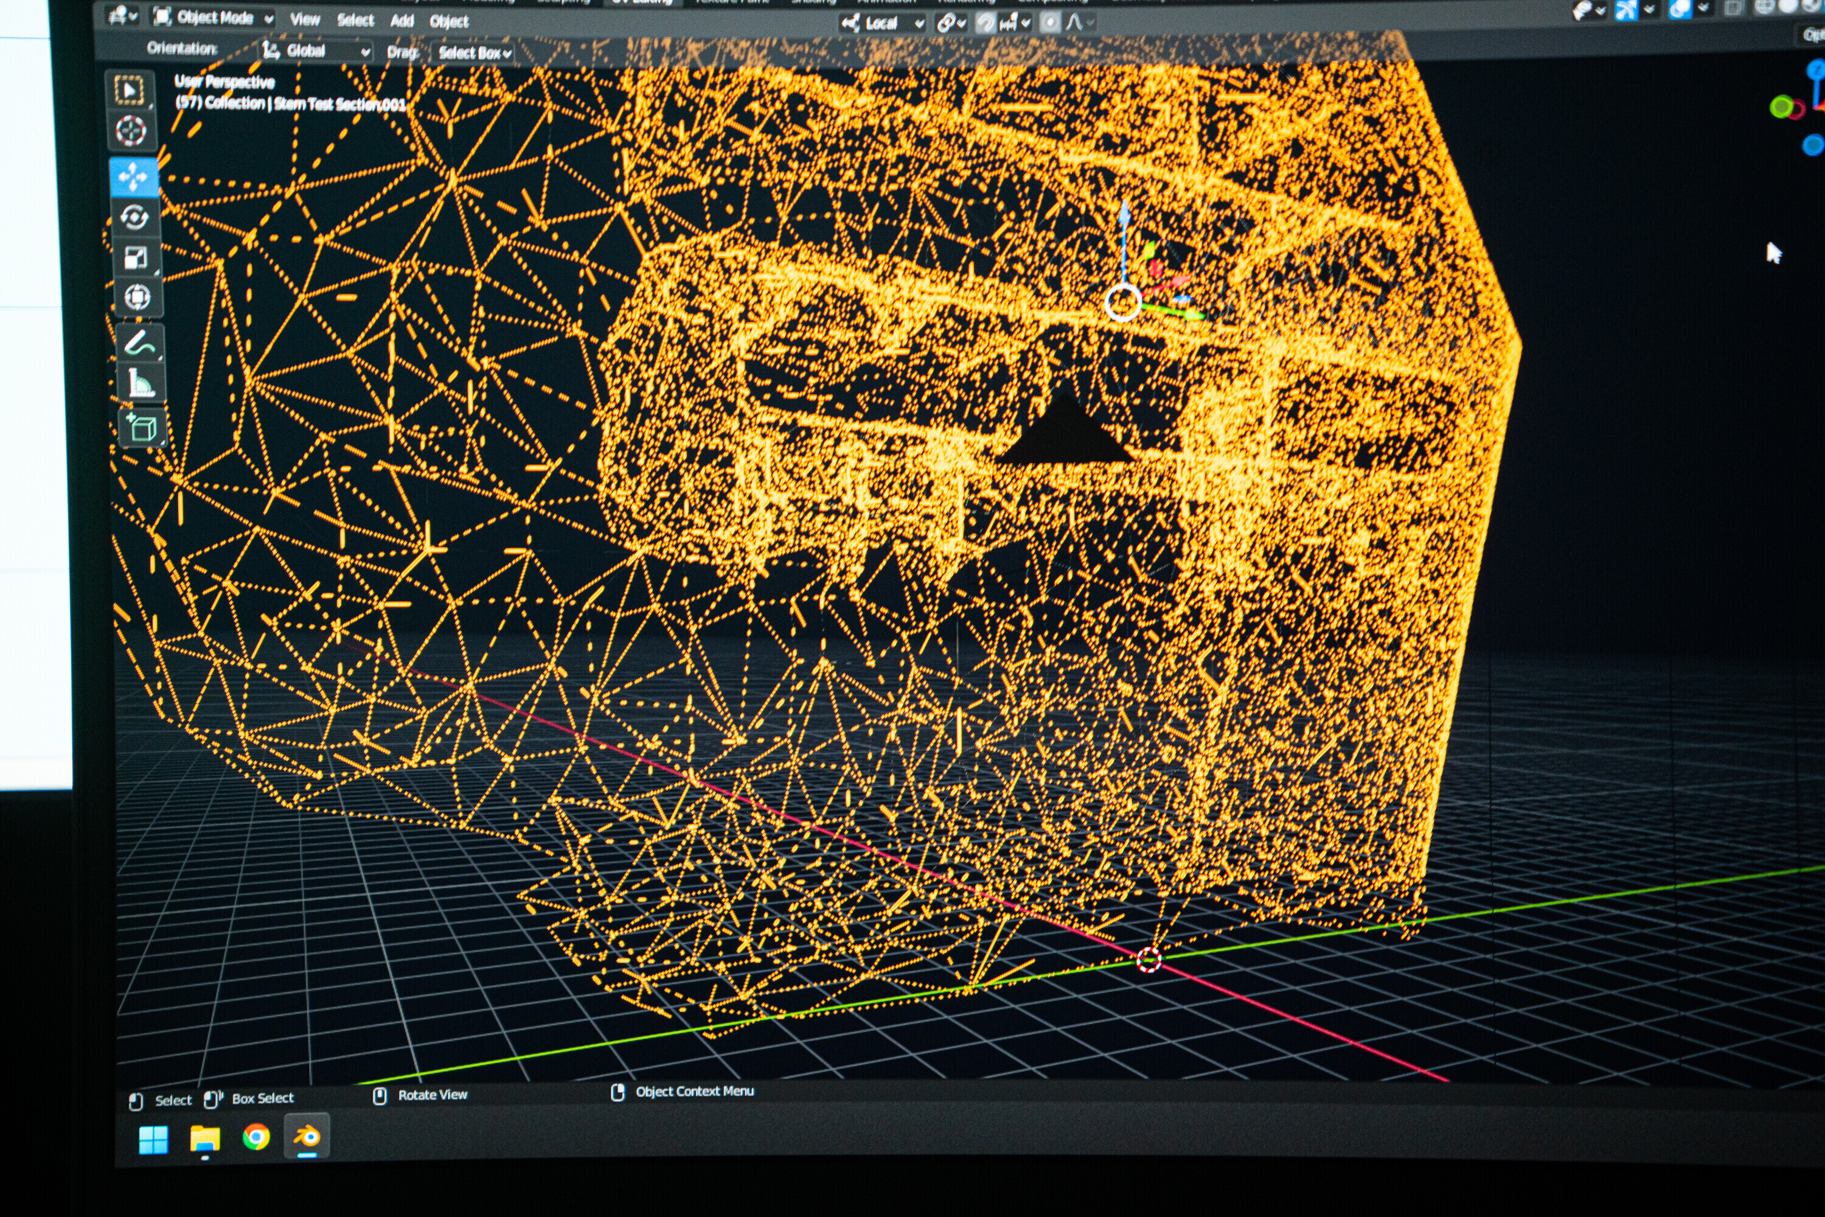
Task: Open the Add menu
Action: tap(402, 21)
